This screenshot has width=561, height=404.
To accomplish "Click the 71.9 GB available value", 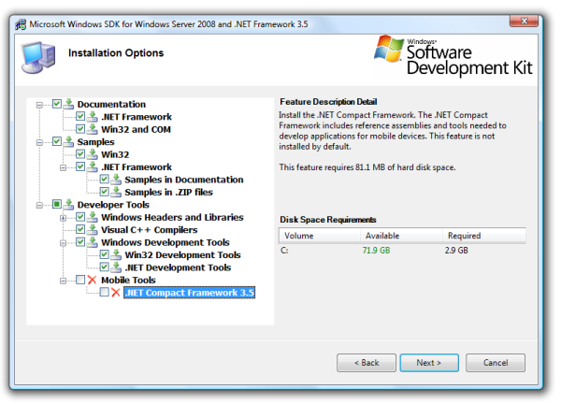I will pos(376,251).
